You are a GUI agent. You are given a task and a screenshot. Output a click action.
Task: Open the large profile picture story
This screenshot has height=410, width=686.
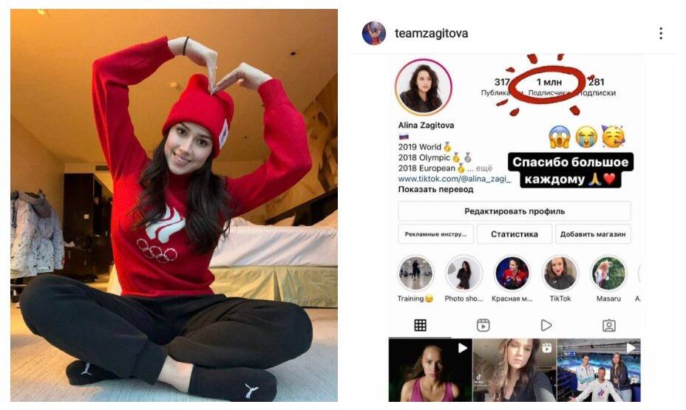point(424,87)
